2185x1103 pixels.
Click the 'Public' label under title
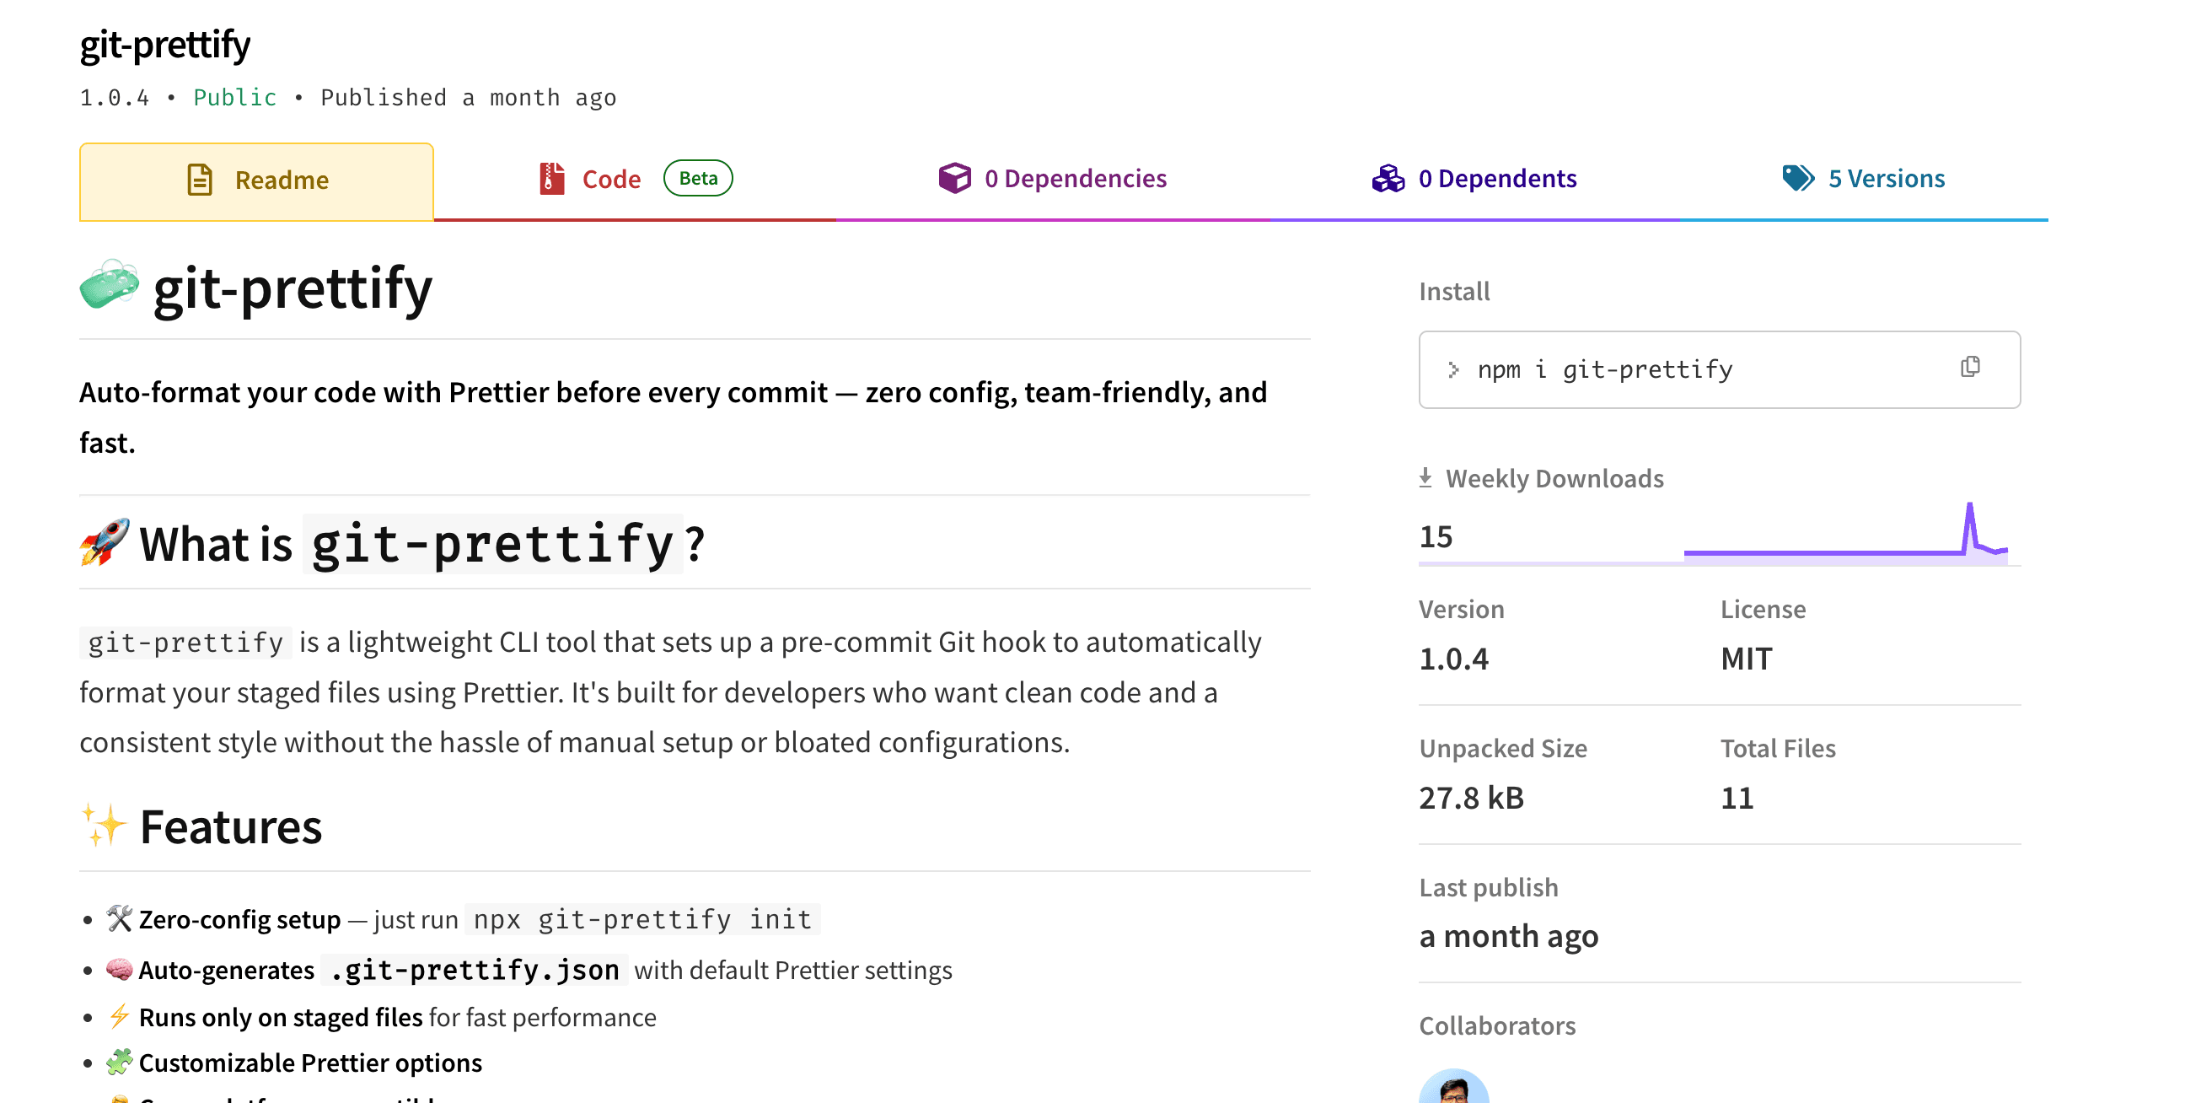(x=235, y=97)
